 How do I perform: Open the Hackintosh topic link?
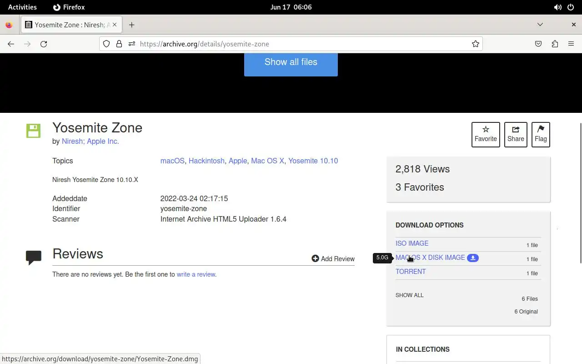(206, 161)
